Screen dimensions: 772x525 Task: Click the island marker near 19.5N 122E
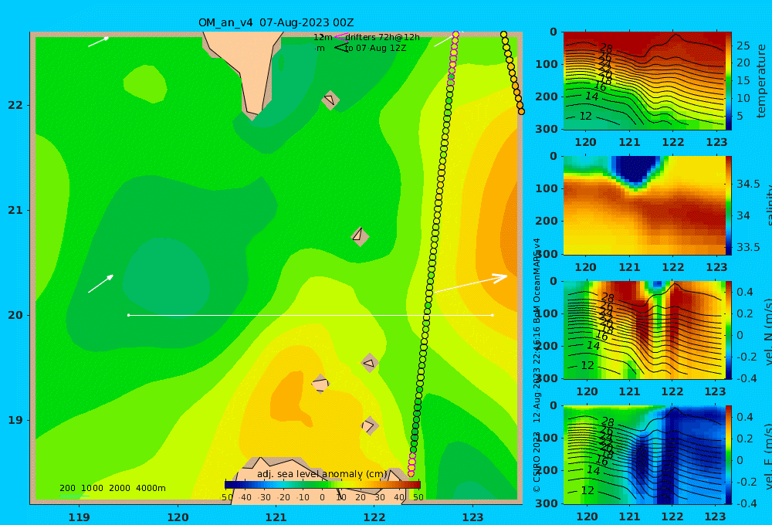(370, 364)
